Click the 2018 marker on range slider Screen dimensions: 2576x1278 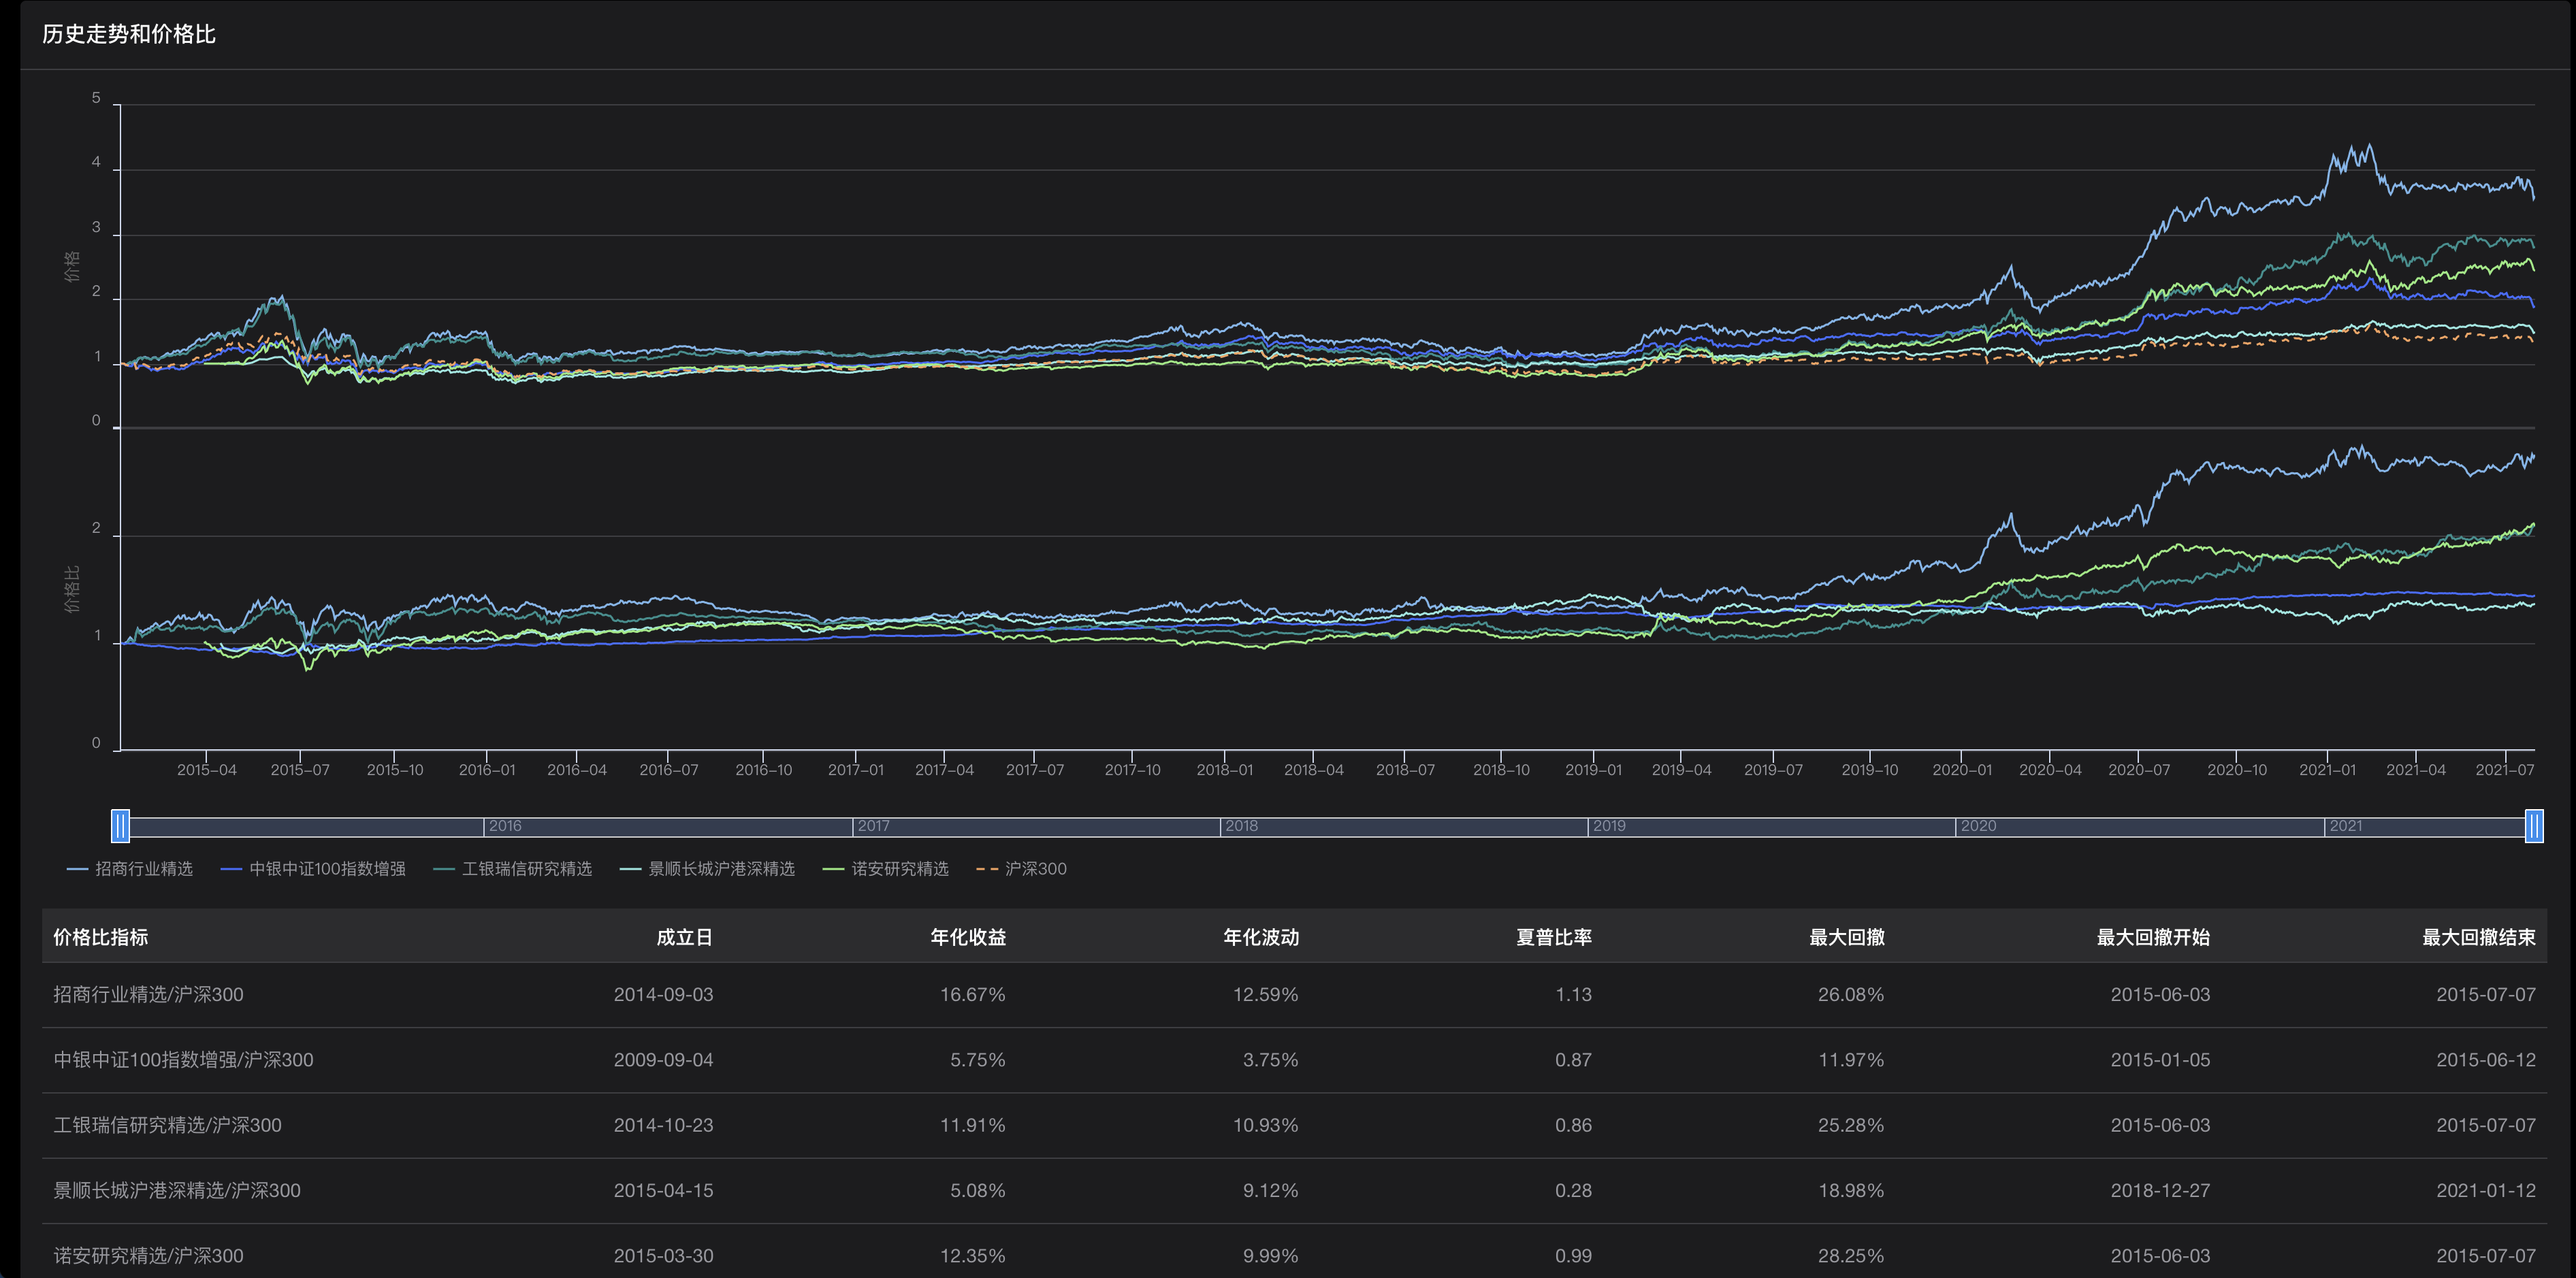coord(1241,826)
